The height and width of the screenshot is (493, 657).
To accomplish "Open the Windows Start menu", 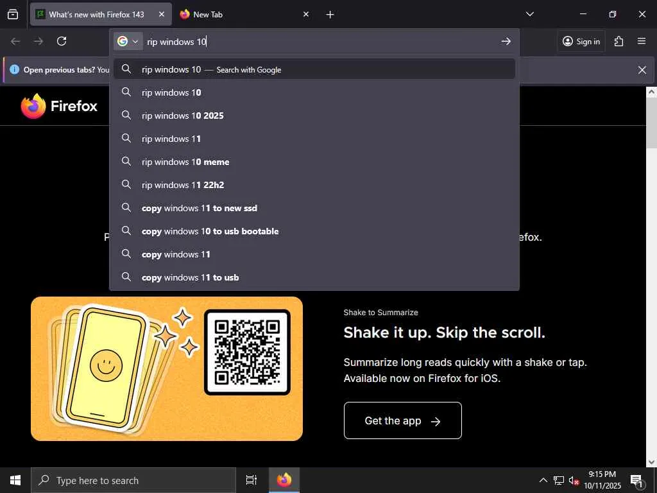I will [x=15, y=480].
